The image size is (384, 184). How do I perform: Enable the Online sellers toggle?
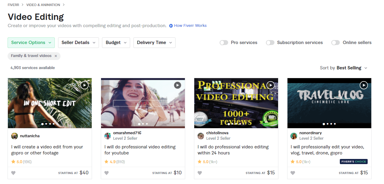pos(335,43)
